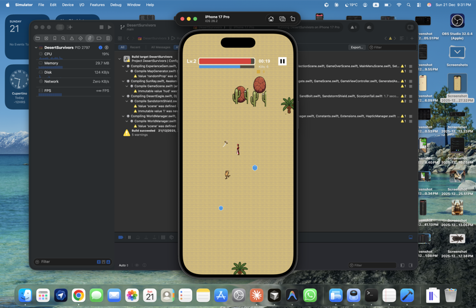This screenshot has width=476, height=308.
Task: Select the All filter in build log
Action: pos(123,47)
